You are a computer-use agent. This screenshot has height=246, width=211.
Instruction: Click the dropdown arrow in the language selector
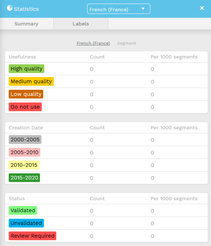(x=143, y=9)
